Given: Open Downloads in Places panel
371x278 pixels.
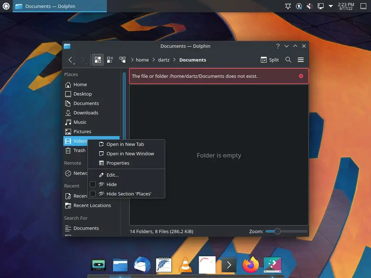Looking at the screenshot, I should pyautogui.click(x=91, y=113).
